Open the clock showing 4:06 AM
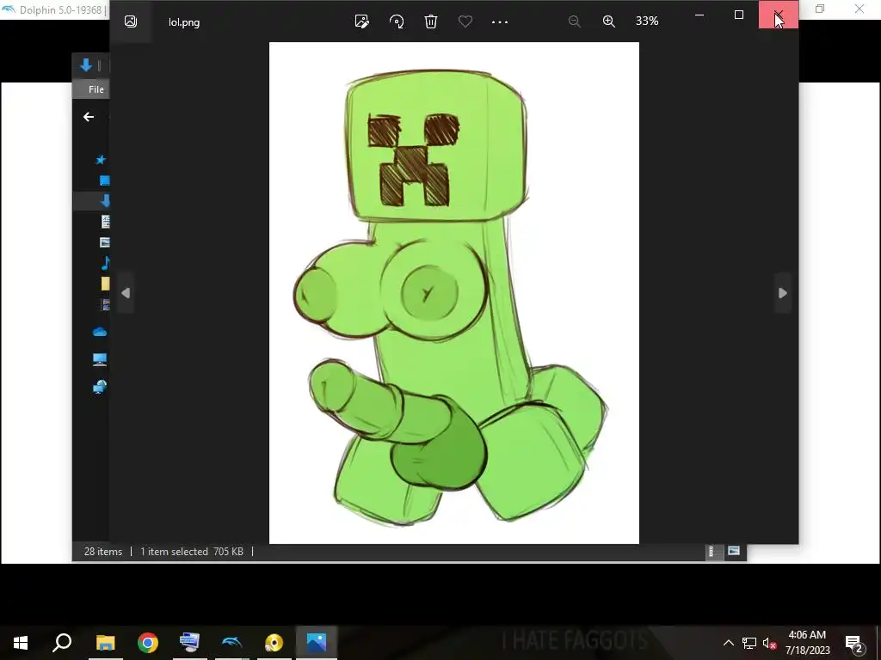The width and height of the screenshot is (881, 660). [807, 643]
